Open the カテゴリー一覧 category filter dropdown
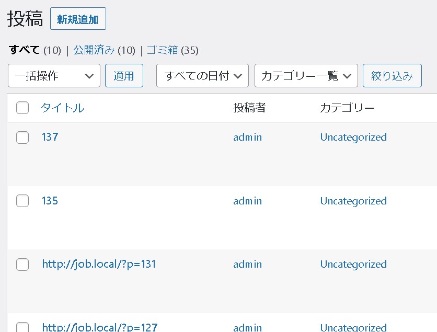This screenshot has height=332, width=437. point(306,75)
